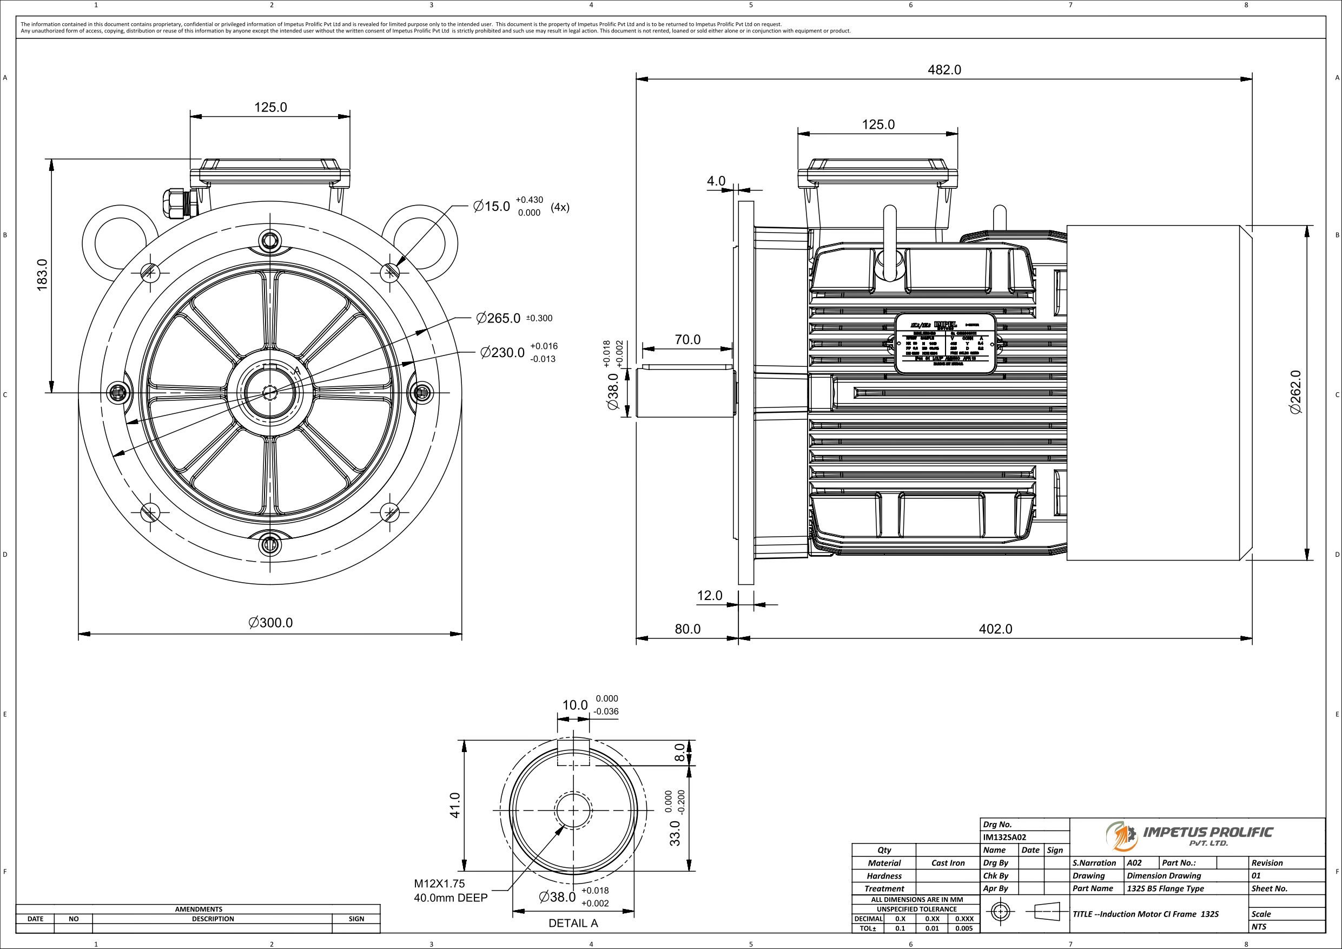Click the Ø265.0 ±0.300 bolt circle dimension
Viewport: 1342px width, 949px height.
[x=514, y=318]
